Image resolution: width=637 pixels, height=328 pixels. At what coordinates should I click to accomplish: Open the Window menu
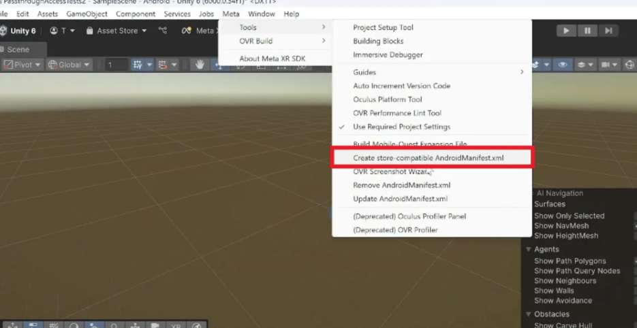pyautogui.click(x=262, y=14)
